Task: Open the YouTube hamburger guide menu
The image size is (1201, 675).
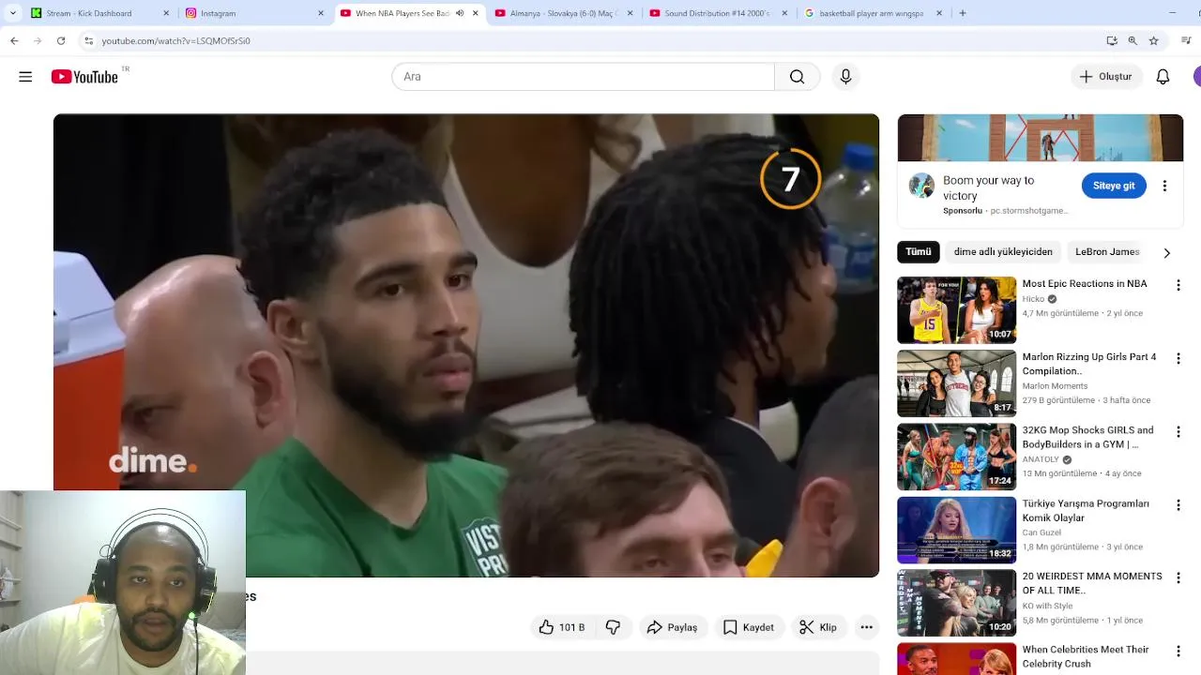Action: click(x=25, y=77)
